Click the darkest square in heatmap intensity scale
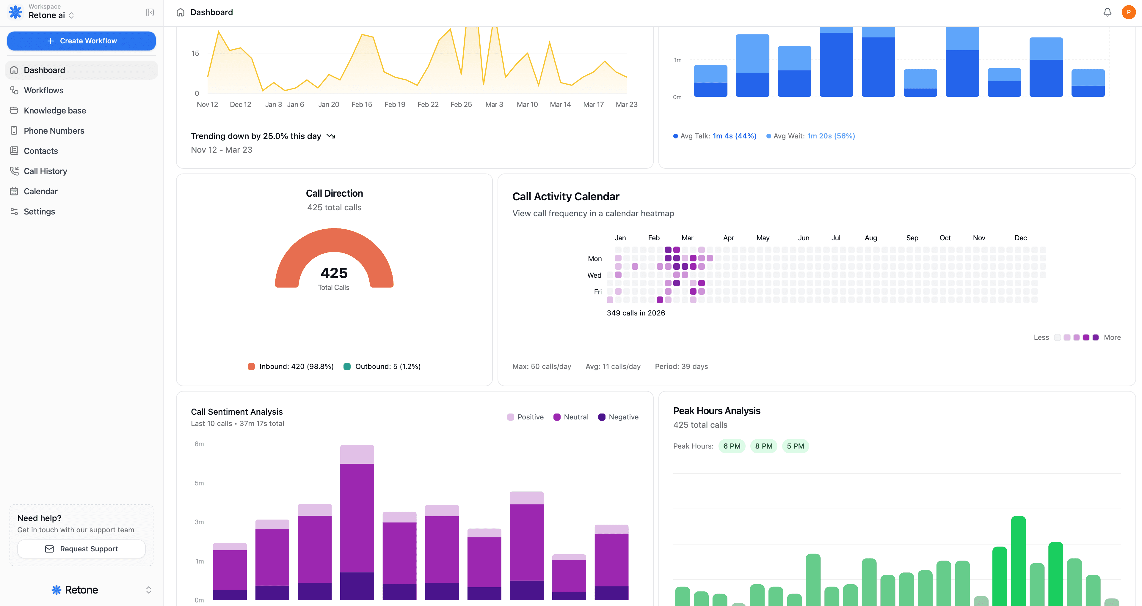Viewport: 1142px width, 606px height. (x=1095, y=337)
